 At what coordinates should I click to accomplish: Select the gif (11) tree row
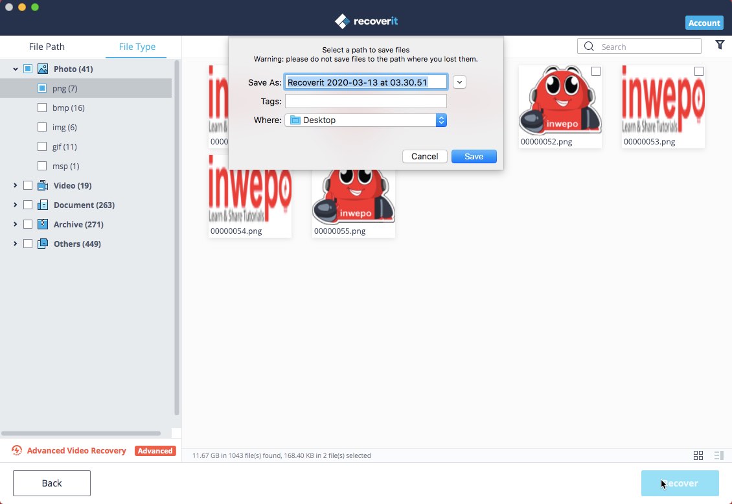[86, 146]
